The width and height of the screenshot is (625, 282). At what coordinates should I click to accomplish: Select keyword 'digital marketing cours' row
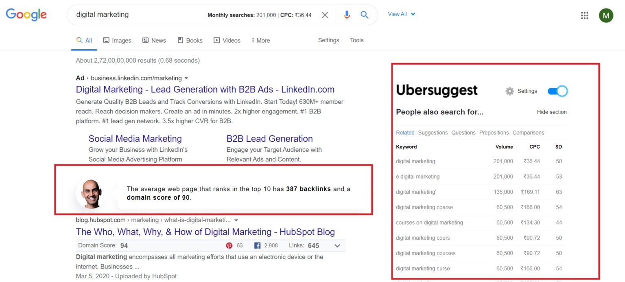pyautogui.click(x=481, y=238)
